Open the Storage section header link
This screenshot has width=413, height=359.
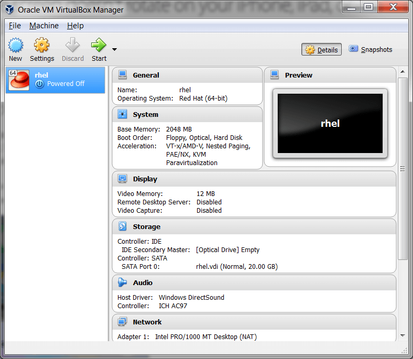[x=147, y=227]
